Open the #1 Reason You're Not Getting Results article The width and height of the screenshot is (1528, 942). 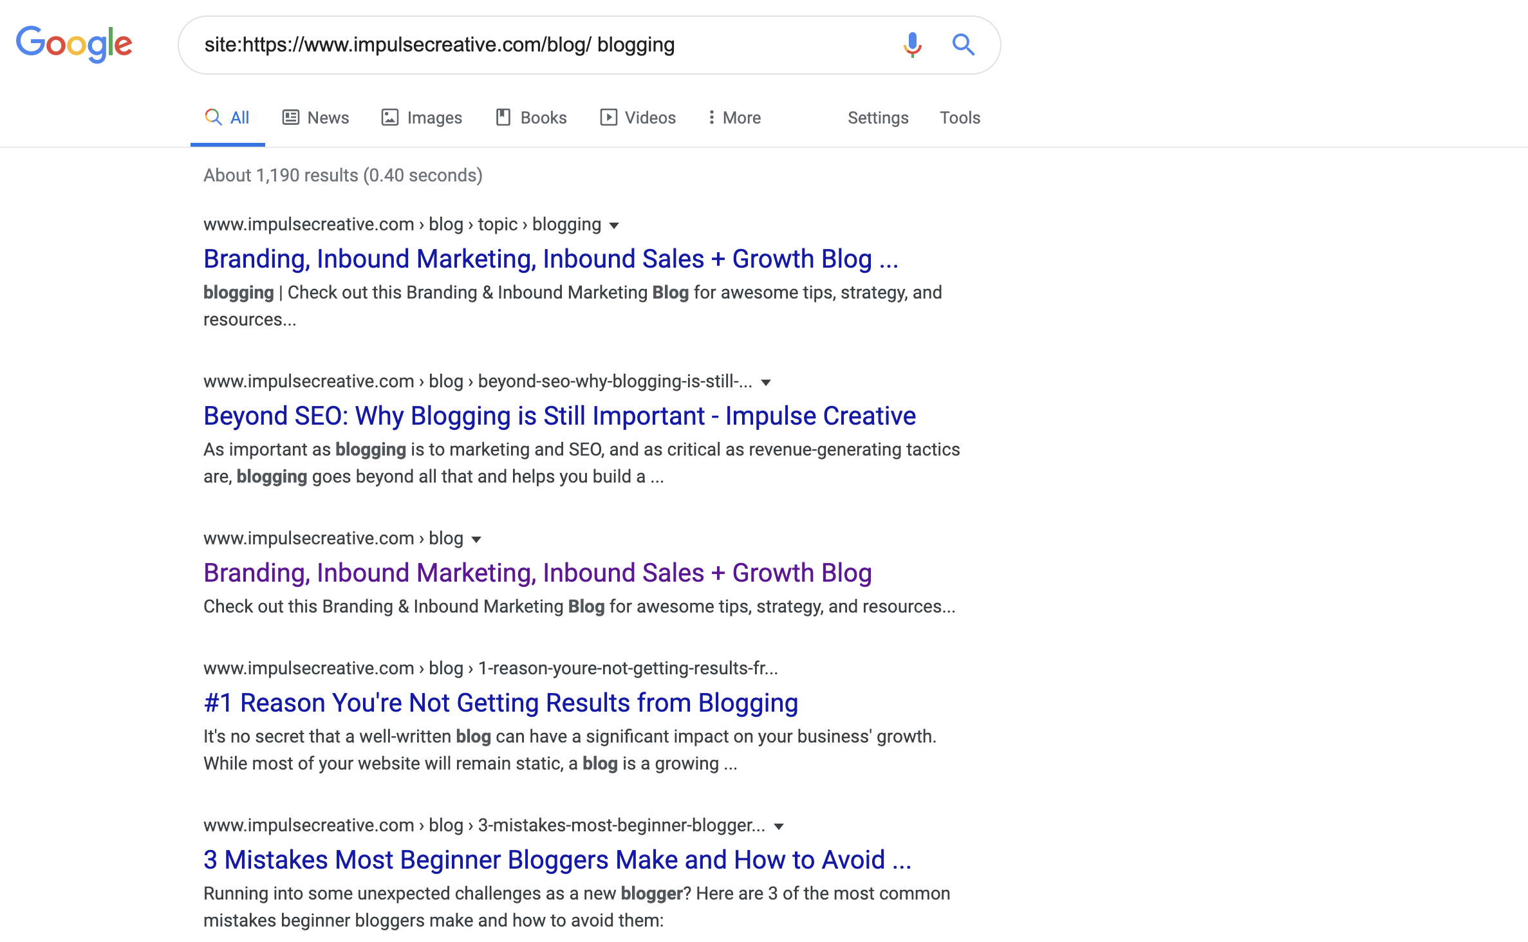(500, 703)
